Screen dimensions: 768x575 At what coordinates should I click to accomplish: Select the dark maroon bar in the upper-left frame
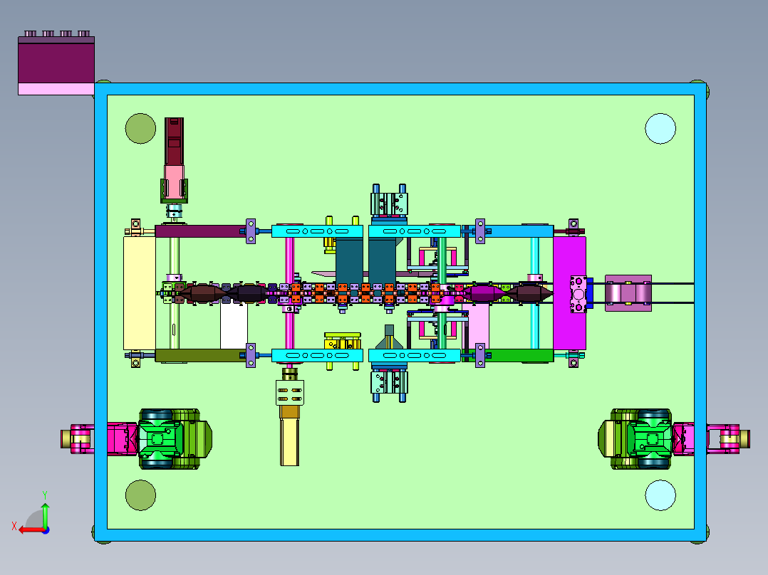pos(200,231)
